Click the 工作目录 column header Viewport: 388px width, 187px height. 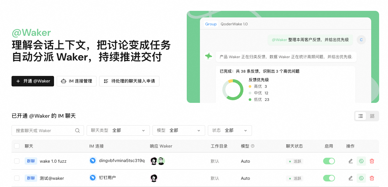tap(219, 146)
